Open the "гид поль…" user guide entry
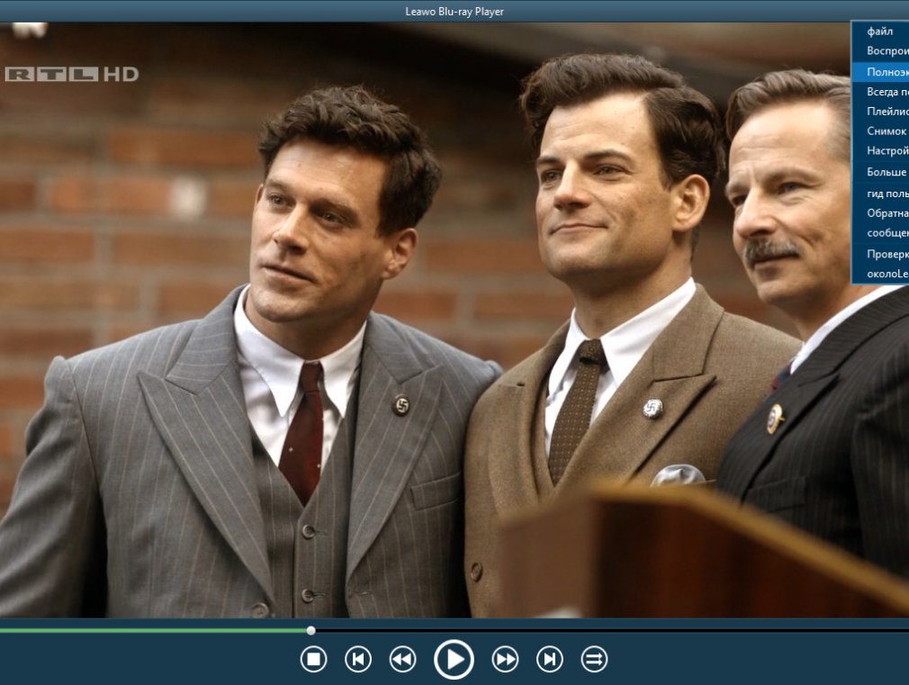The width and height of the screenshot is (909, 685). point(880,194)
